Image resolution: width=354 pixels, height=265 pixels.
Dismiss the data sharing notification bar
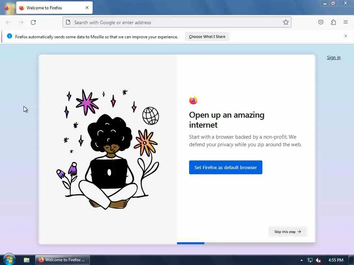346,36
